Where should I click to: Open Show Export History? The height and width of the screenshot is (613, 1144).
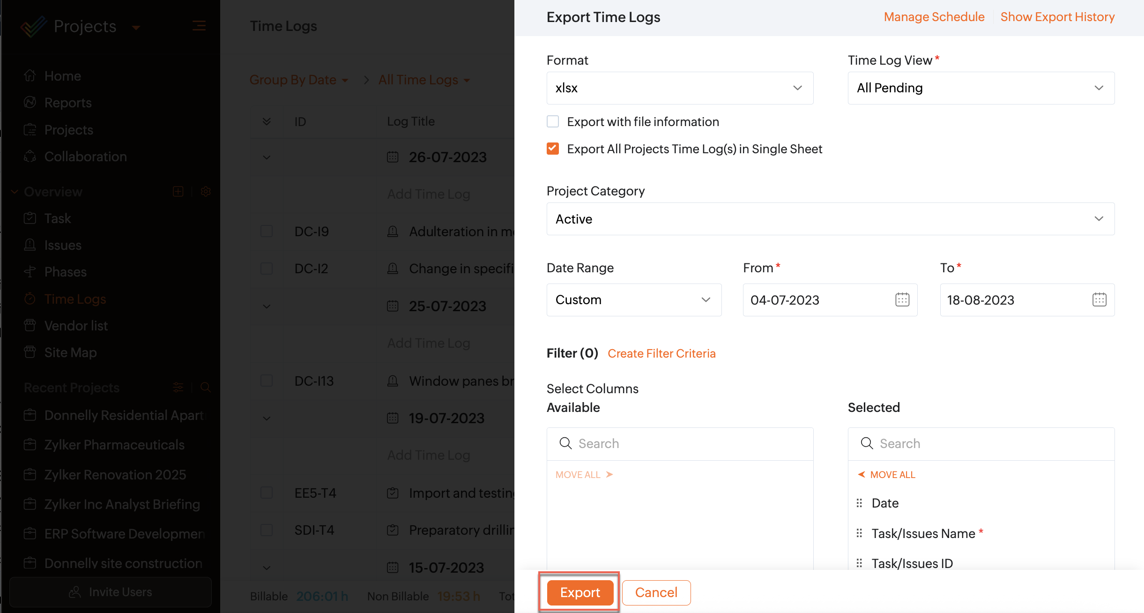pos(1057,17)
